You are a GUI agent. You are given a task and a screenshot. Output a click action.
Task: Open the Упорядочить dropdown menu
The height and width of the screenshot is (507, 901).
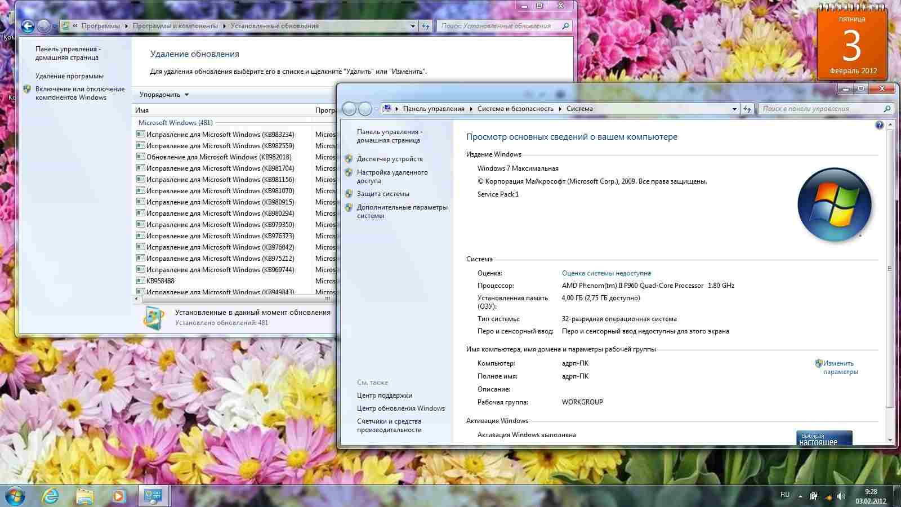[x=164, y=95]
